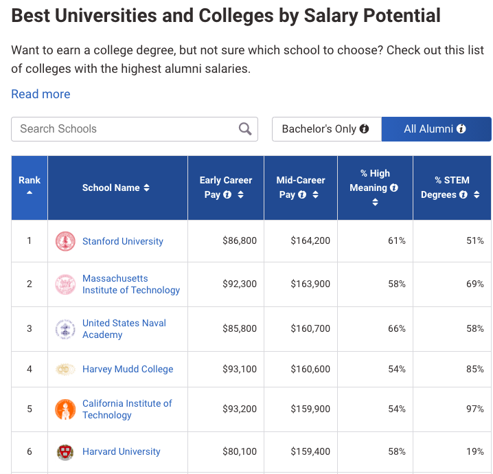
Task: Click the Caltech orange logo
Action: pos(65,409)
